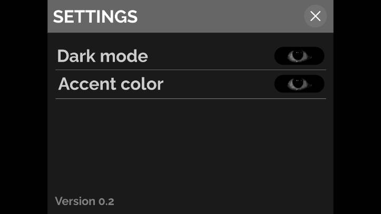
Task: Toggle the Dark mode eye switch
Action: (x=299, y=56)
